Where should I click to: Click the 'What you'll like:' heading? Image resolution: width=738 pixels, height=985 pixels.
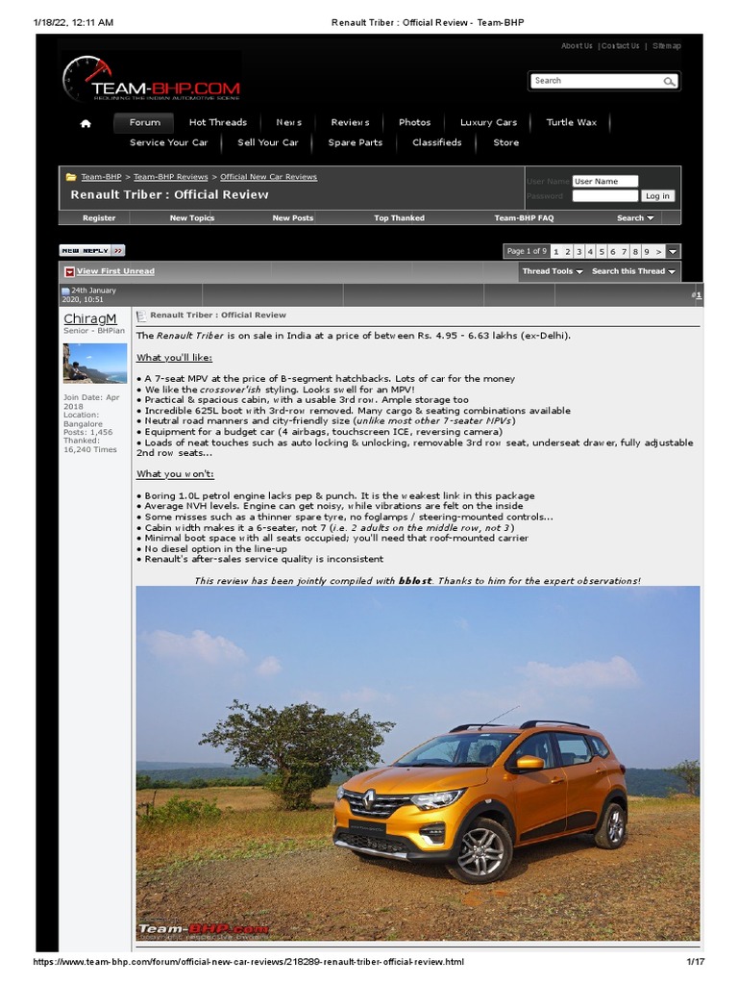click(x=175, y=358)
